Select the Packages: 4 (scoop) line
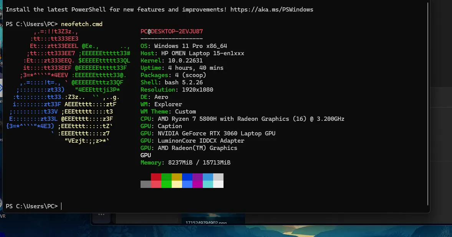 [173, 75]
